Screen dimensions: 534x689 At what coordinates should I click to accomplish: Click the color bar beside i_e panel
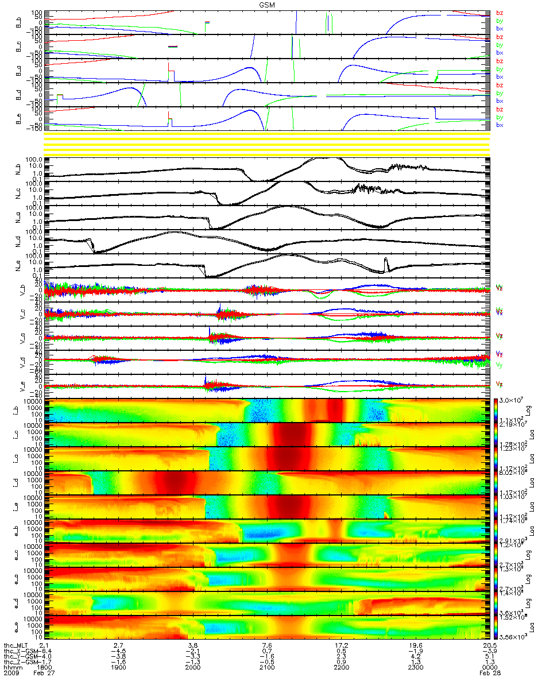[496, 506]
